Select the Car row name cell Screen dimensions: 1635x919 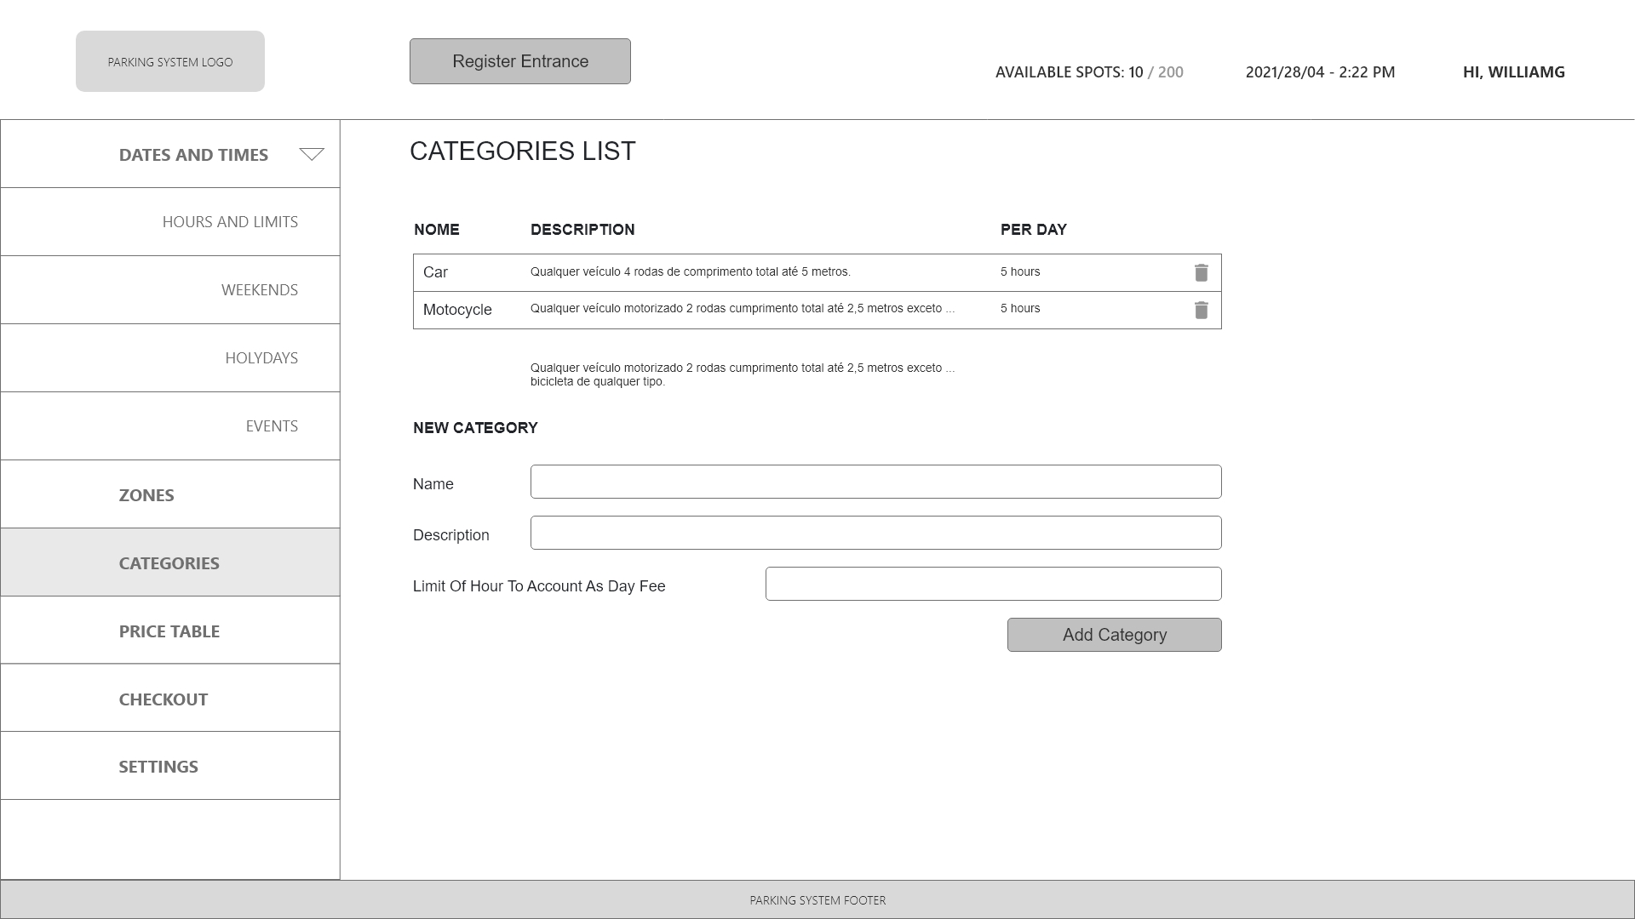[x=435, y=272]
